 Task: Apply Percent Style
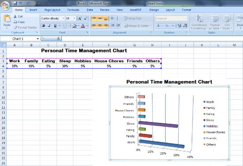point(167,26)
